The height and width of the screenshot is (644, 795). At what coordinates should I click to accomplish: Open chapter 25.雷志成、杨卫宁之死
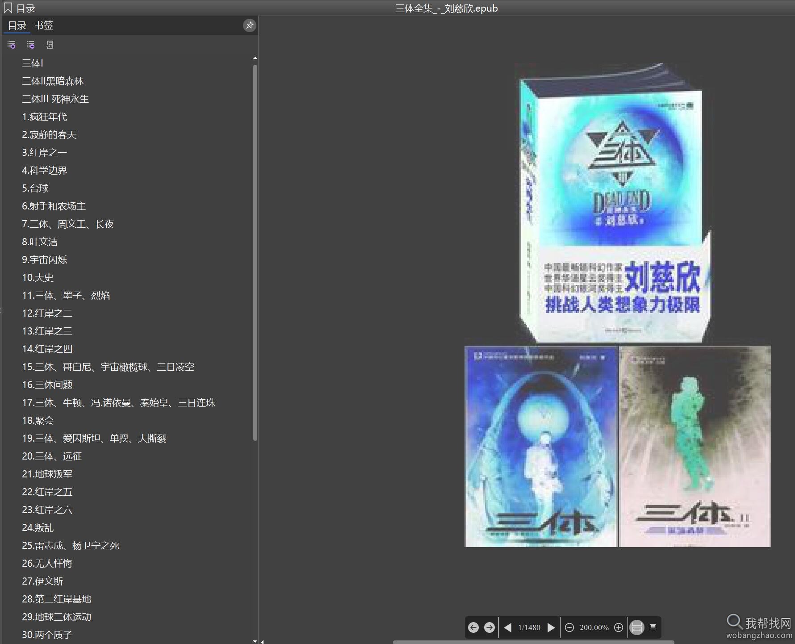[x=71, y=546]
